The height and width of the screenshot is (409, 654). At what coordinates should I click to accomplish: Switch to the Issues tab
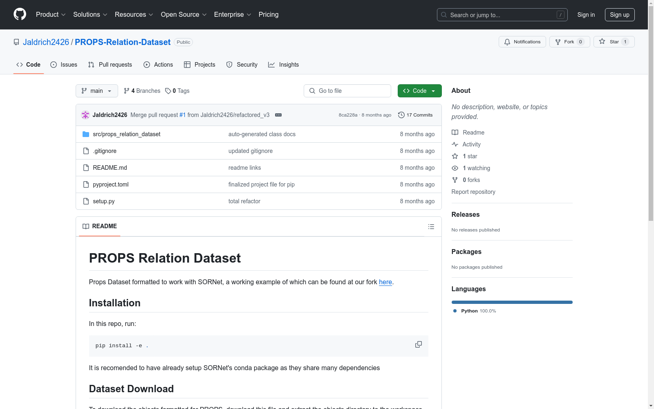click(x=64, y=65)
